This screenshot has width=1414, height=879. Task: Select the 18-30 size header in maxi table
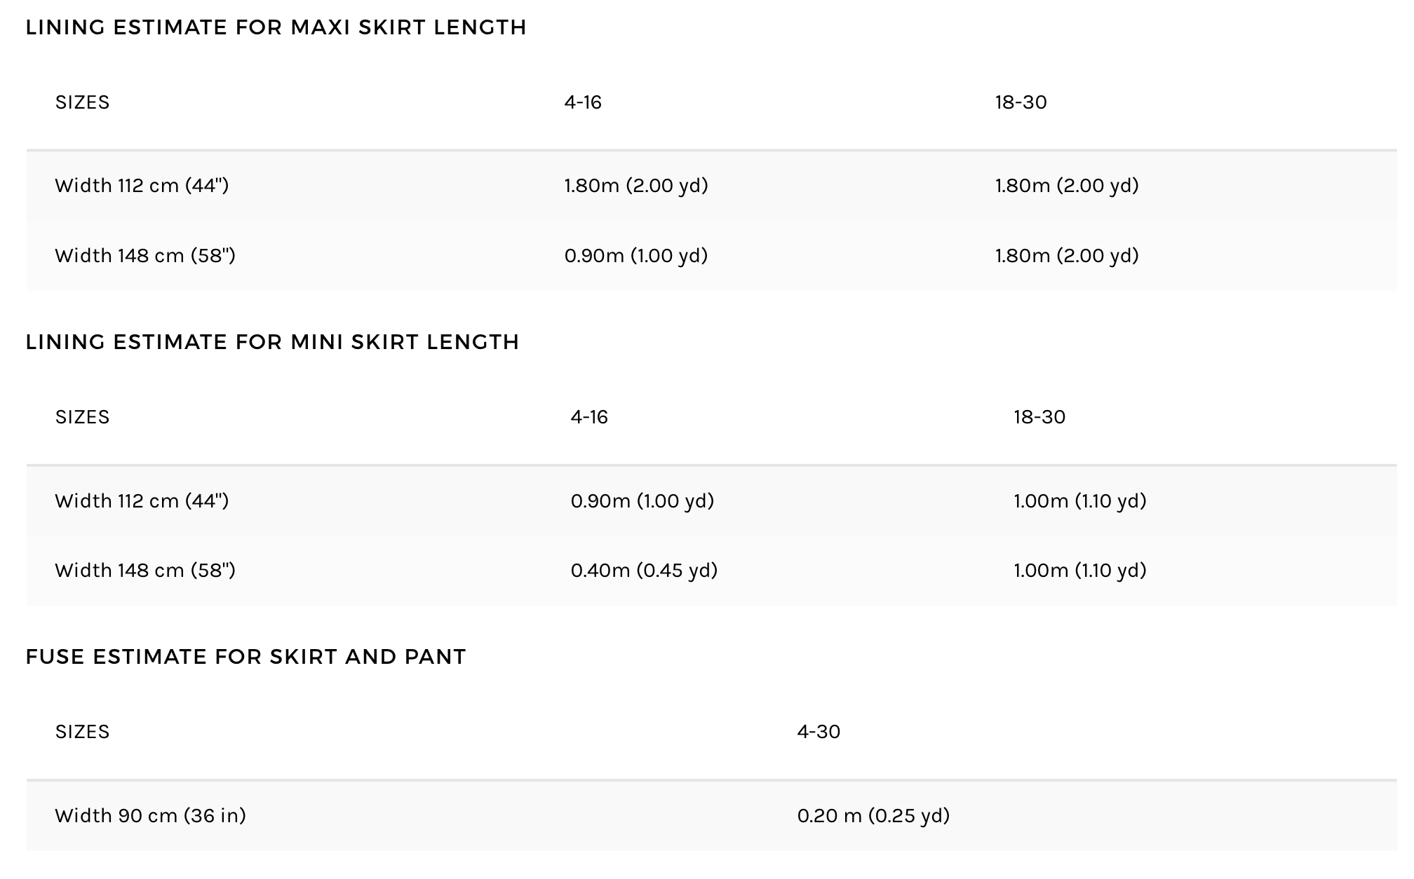(x=1021, y=102)
